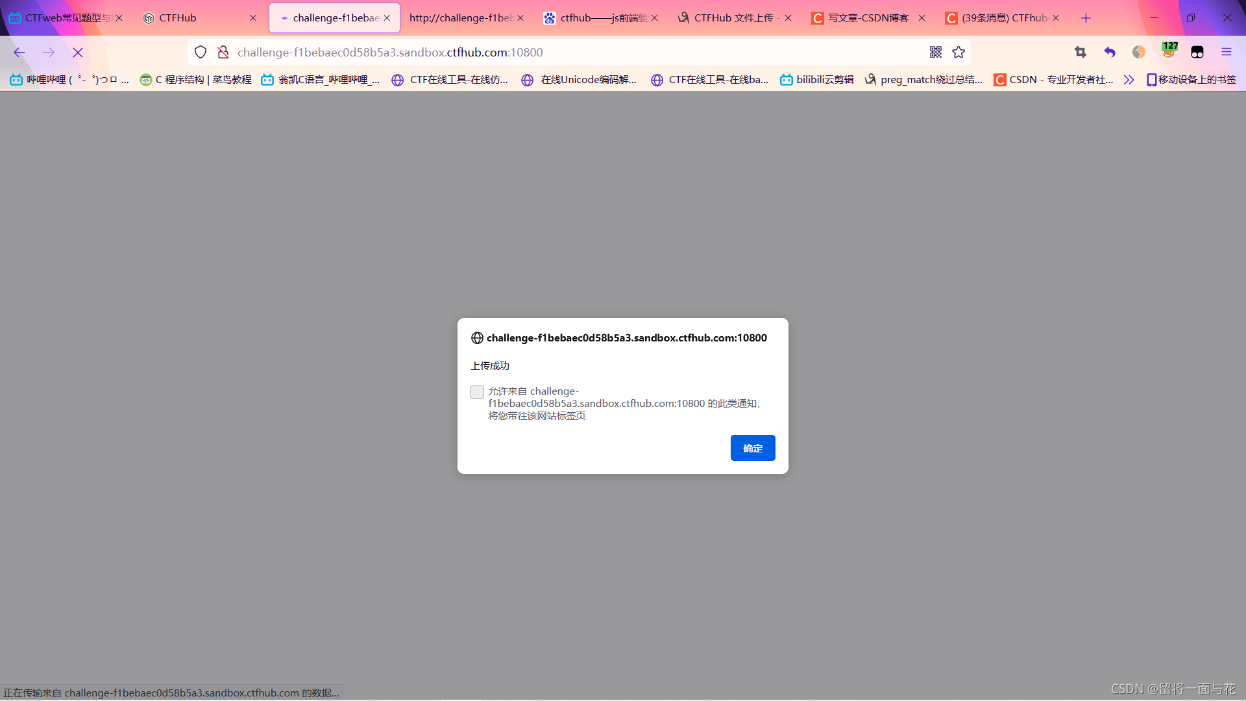Image resolution: width=1246 pixels, height=701 pixels.
Task: Switch to the 写文章-CSDN博客 tab
Action: [x=867, y=18]
